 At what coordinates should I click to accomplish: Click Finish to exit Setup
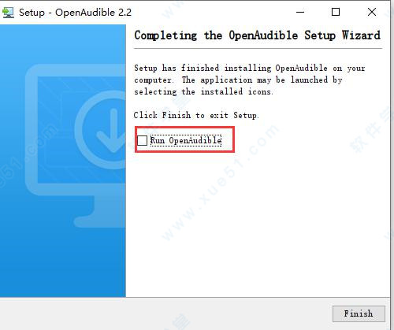tap(359, 313)
